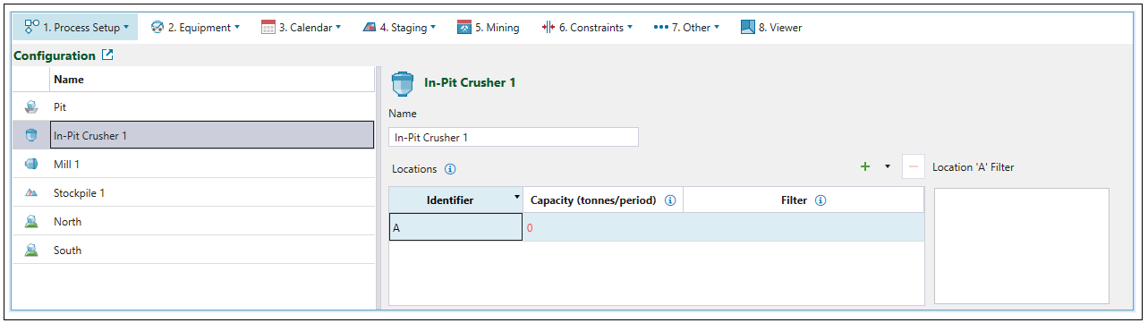This screenshot has width=1148, height=323.
Task: Open the 2. Equipment menu
Action: (195, 27)
